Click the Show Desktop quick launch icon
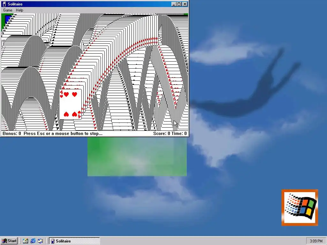This screenshot has height=245, width=327. [x=26, y=241]
